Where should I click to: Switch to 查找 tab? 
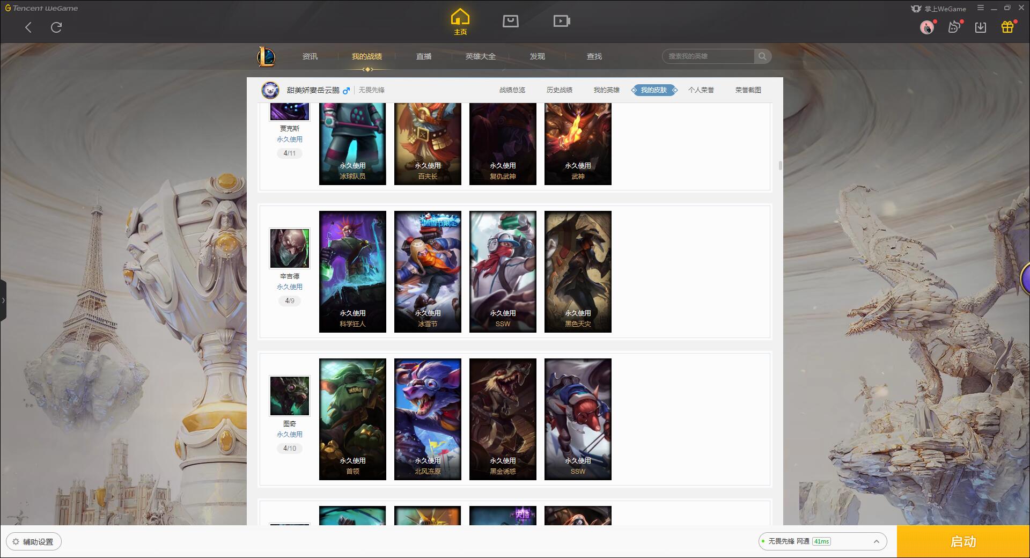coord(594,56)
